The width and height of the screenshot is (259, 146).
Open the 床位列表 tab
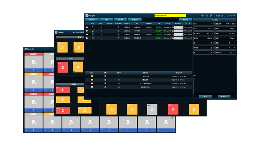92,20
